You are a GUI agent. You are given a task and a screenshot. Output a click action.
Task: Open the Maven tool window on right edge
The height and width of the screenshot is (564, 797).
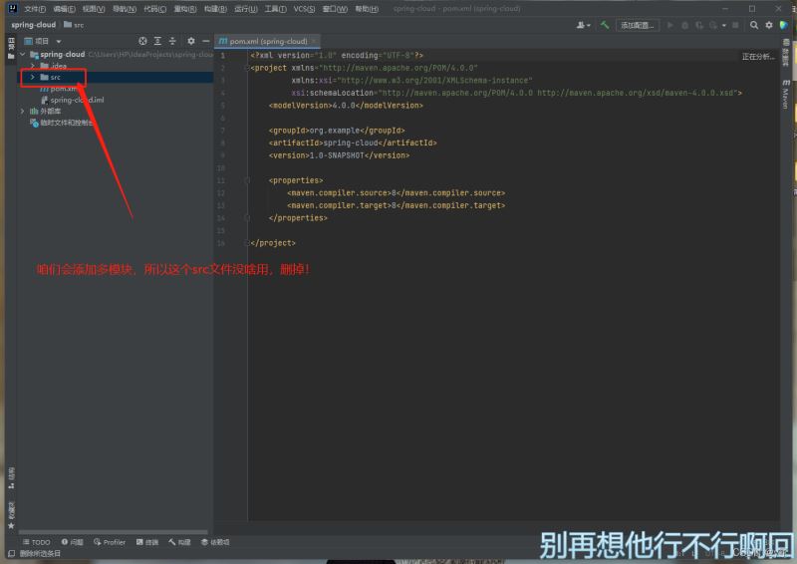[x=786, y=95]
